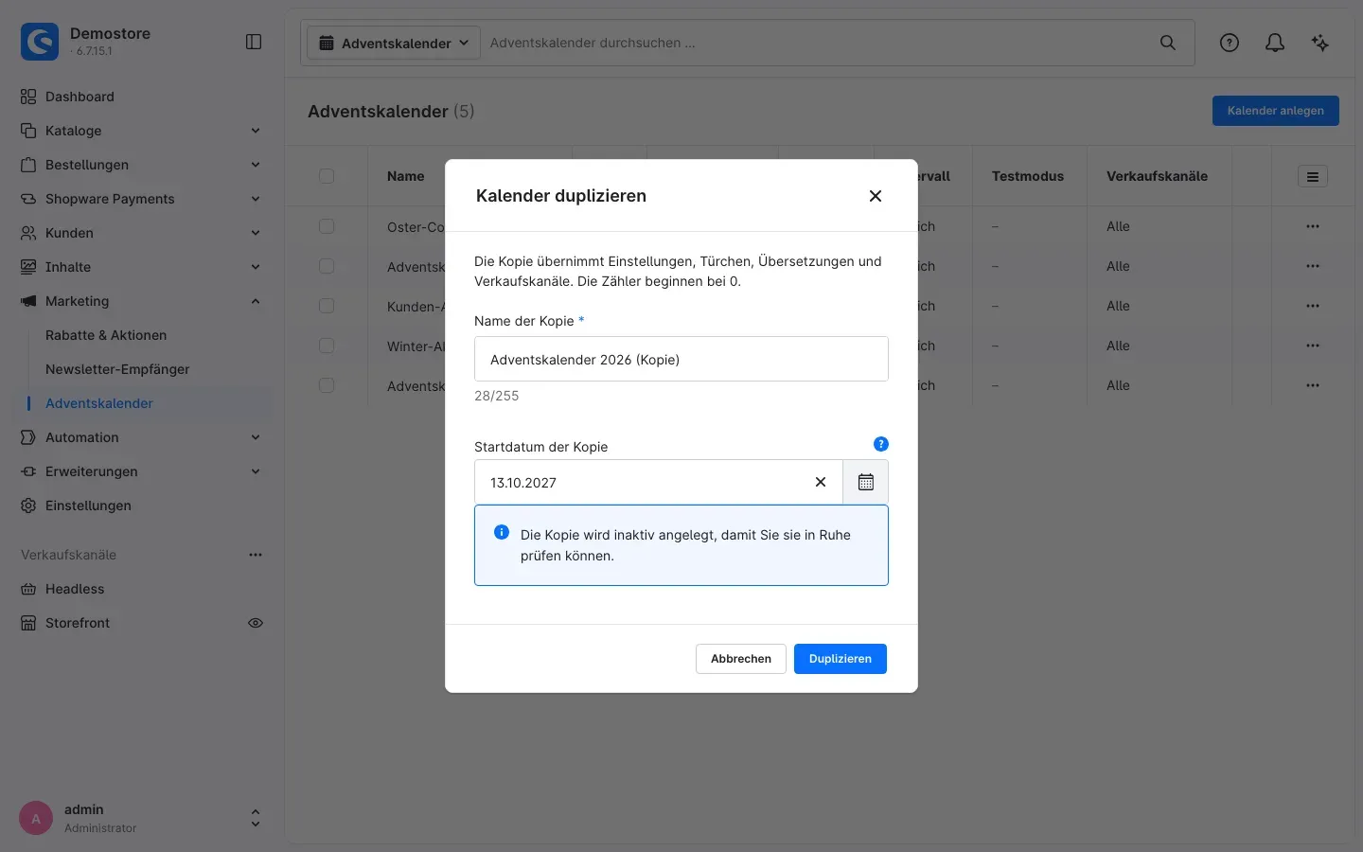Image resolution: width=1363 pixels, height=852 pixels.
Task: Open the notifications bell
Action: tap(1275, 43)
